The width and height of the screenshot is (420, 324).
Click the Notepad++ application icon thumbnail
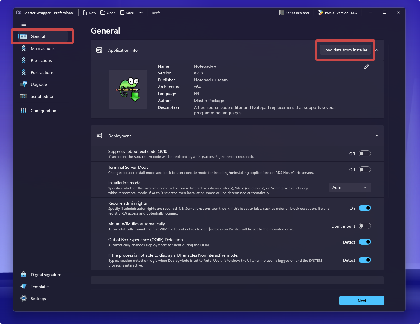(128, 89)
